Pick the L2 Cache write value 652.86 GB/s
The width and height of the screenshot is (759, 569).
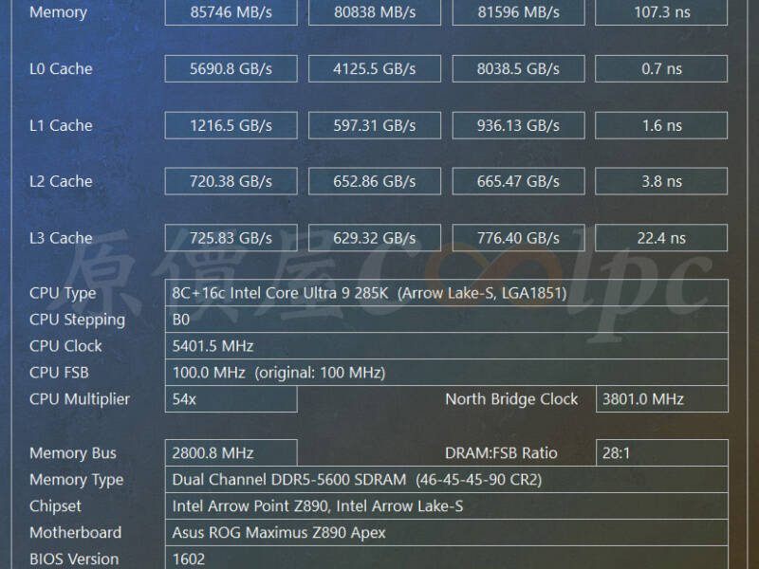click(x=375, y=181)
